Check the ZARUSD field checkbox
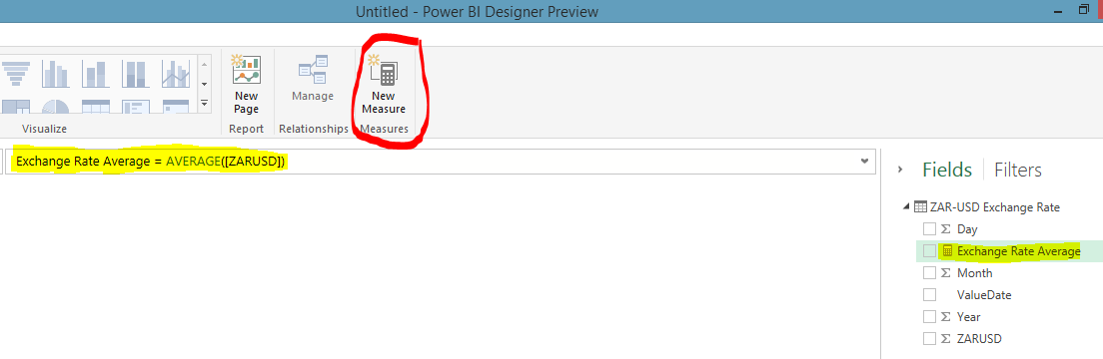 pos(929,338)
